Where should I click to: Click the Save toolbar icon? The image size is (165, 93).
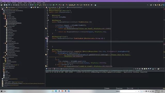click(5, 5)
